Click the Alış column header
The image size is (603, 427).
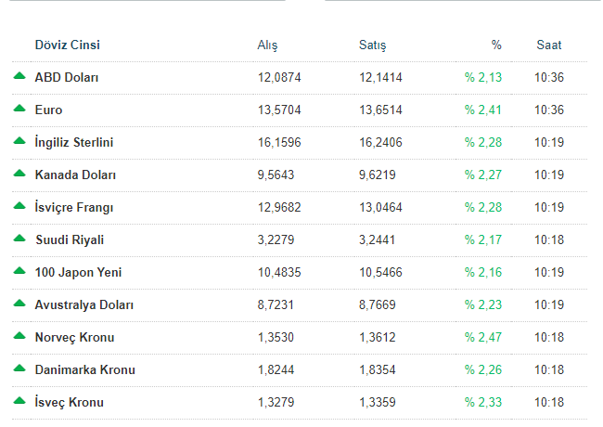267,45
